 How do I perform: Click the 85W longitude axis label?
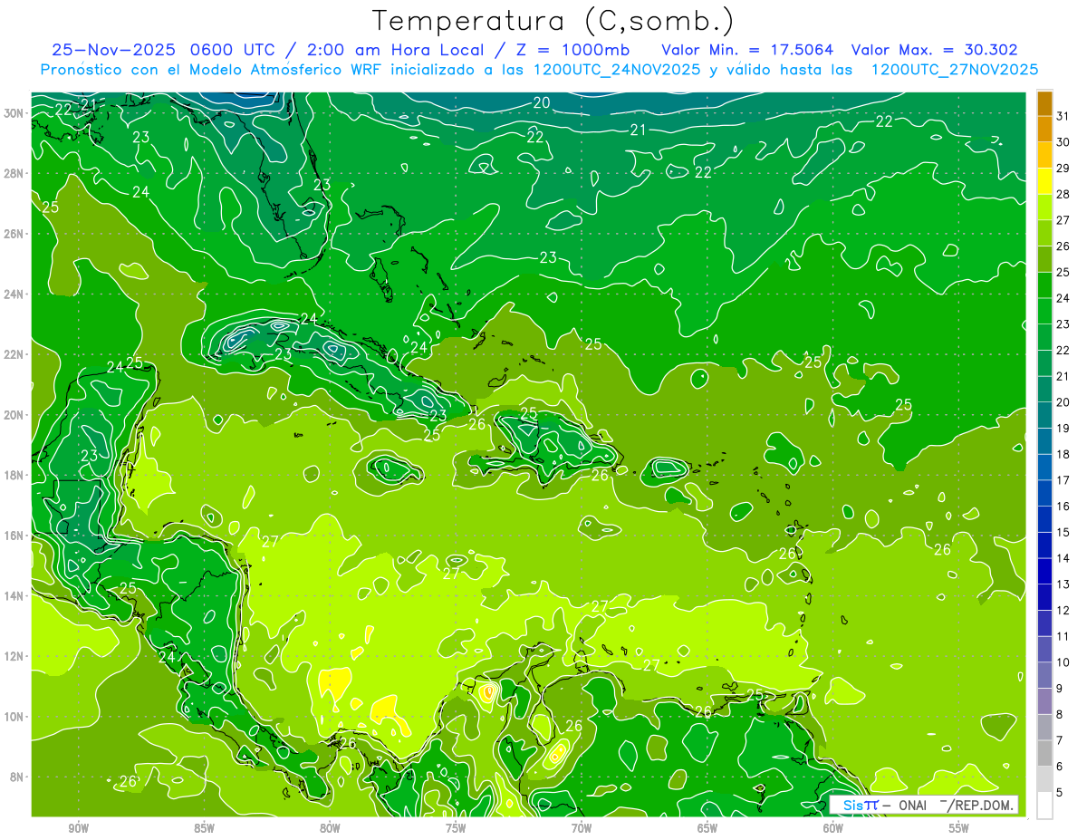point(204,828)
